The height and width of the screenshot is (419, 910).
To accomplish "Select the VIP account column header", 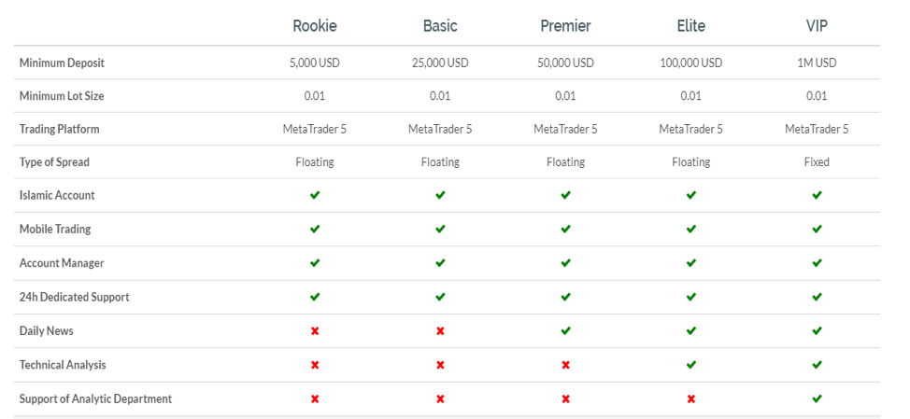I will coord(817,26).
